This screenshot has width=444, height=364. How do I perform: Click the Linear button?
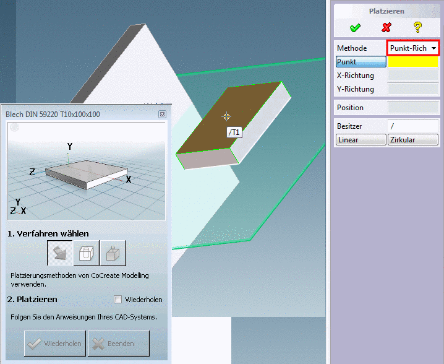pos(361,140)
